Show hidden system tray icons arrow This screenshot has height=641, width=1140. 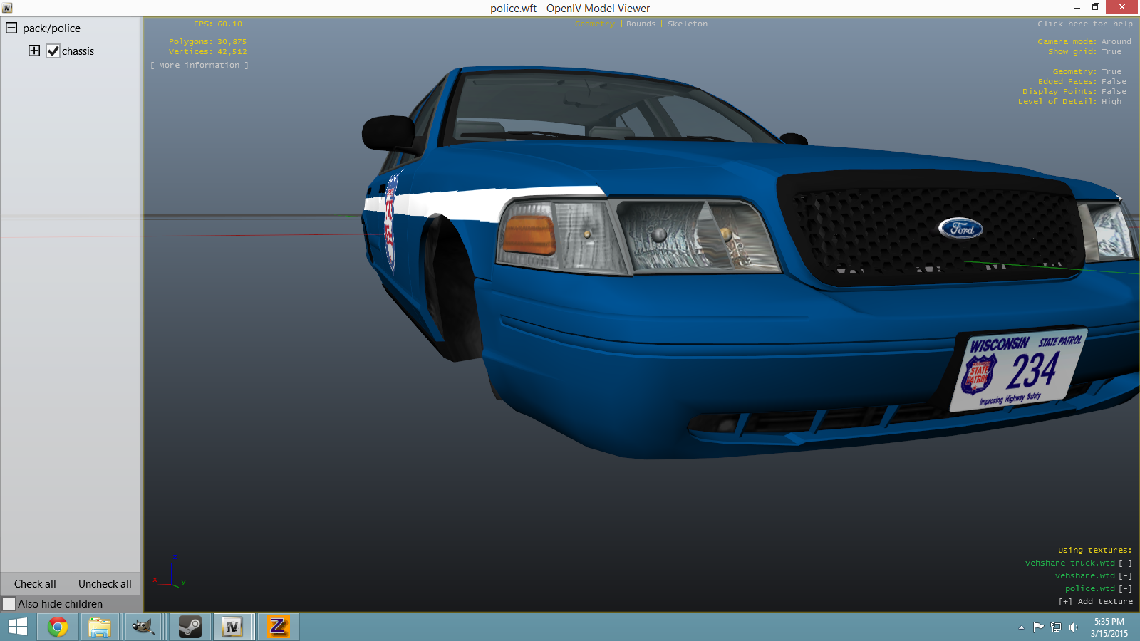point(1021,627)
